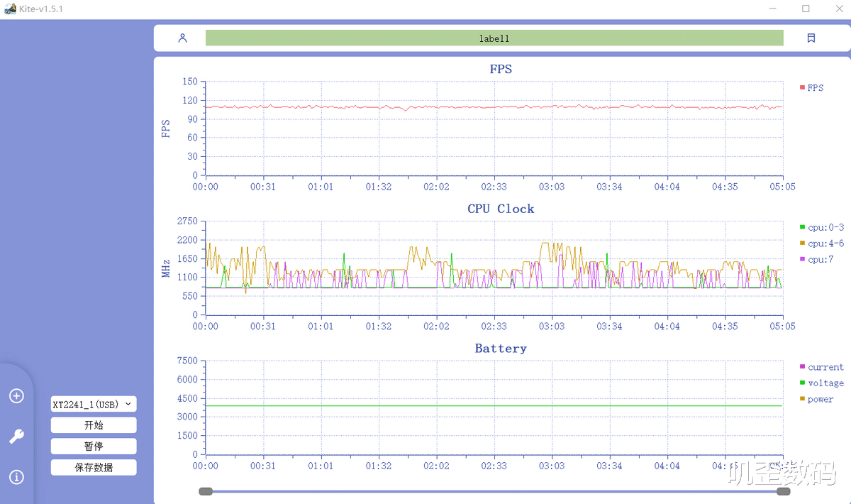851x504 pixels.
Task: Click the CPU Clock chart title
Action: 501,209
